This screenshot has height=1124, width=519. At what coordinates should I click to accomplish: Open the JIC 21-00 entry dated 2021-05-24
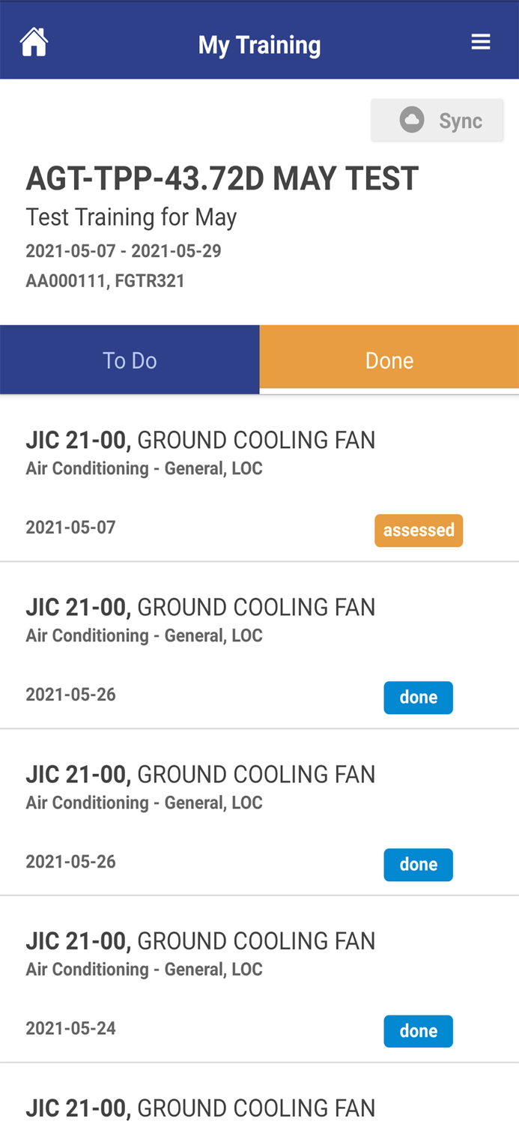201,953
